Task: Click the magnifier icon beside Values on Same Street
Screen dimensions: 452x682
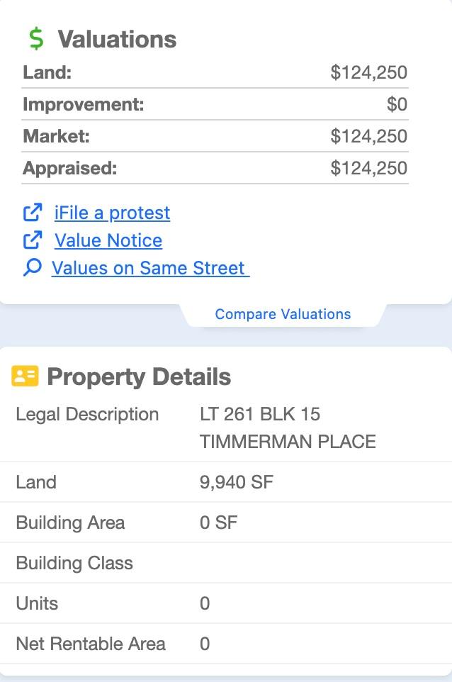Action: [33, 267]
